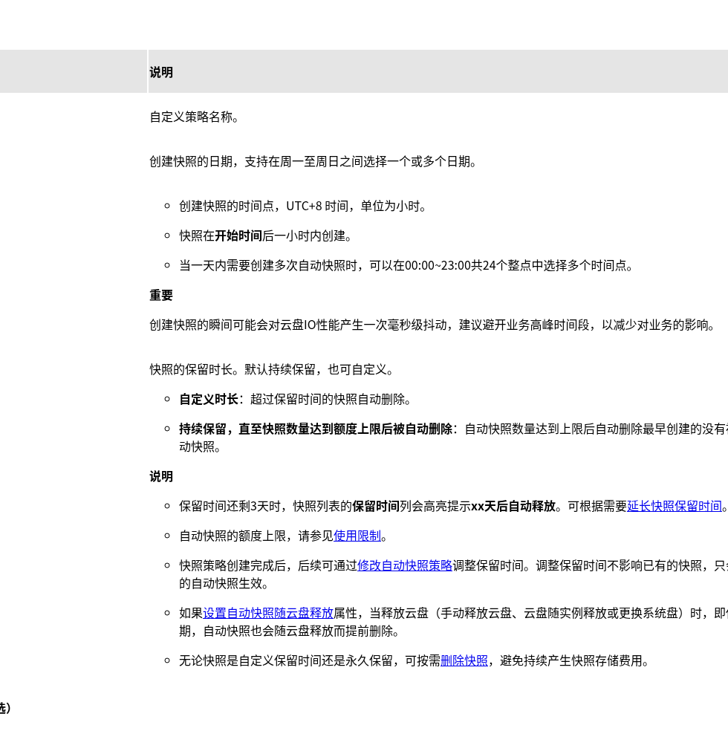Click the bold text 开始时间
The image size is (728, 731).
point(238,235)
